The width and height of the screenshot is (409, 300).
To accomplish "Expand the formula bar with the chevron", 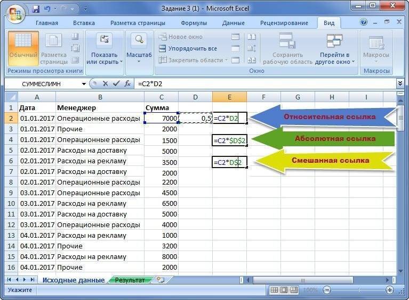I will (x=400, y=84).
